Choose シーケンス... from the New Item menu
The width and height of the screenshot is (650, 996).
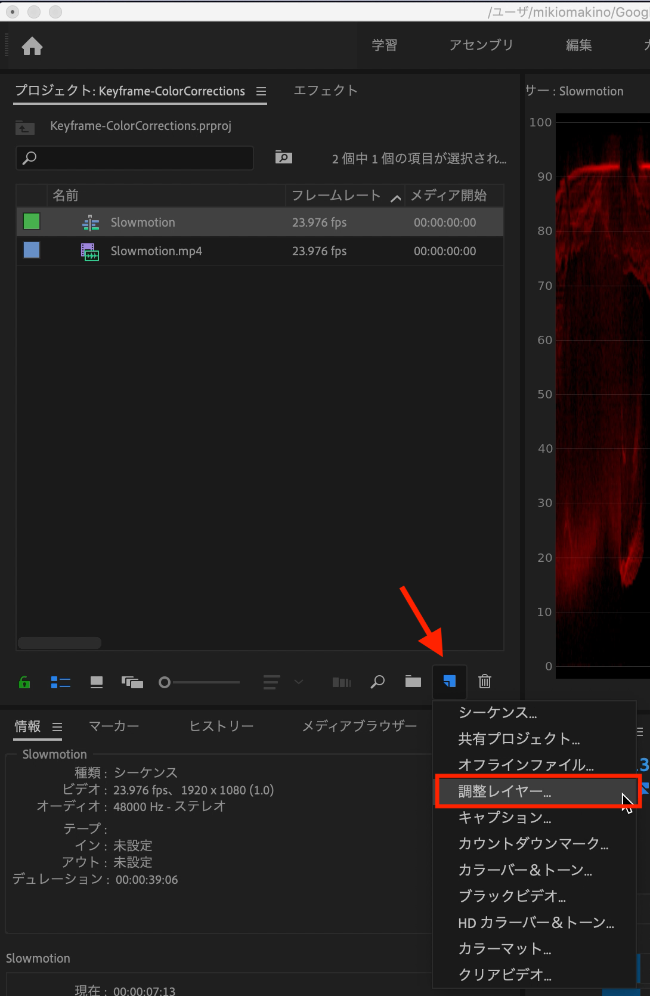[x=534, y=713]
